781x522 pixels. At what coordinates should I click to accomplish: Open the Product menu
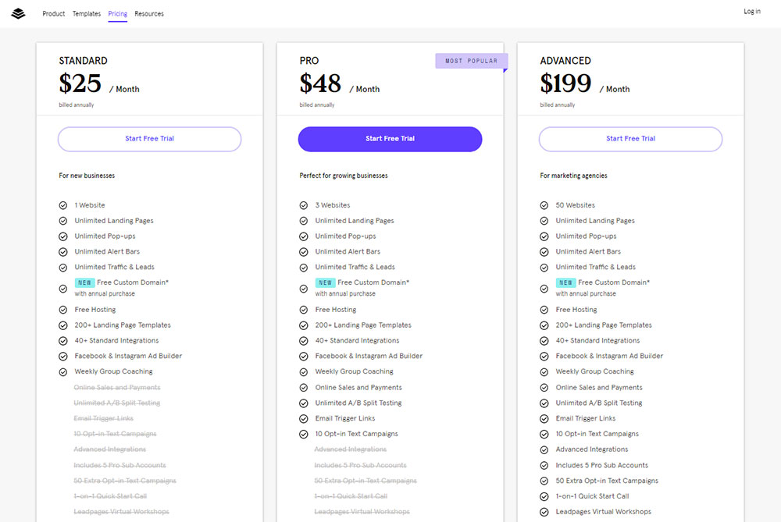(x=54, y=13)
